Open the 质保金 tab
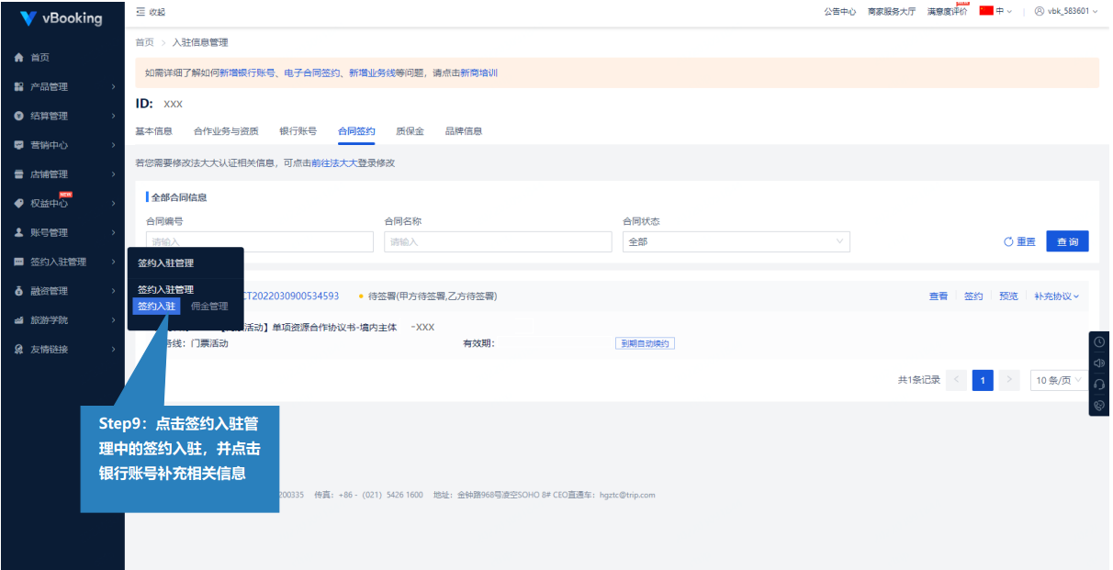Screen dimensions: 1113x570 (410, 131)
